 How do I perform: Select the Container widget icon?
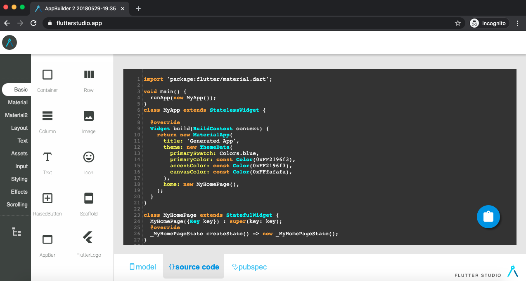[47, 74]
